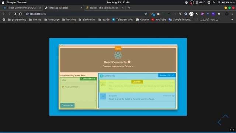Open the Chrome home page
This screenshot has height=133, width=236.
pyautogui.click(x=20, y=14)
